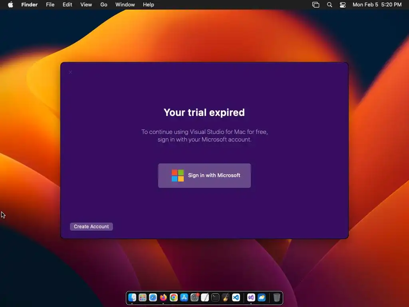This screenshot has height=307, width=409.
Task: Open the App Store from the Dock
Action: coord(184,297)
